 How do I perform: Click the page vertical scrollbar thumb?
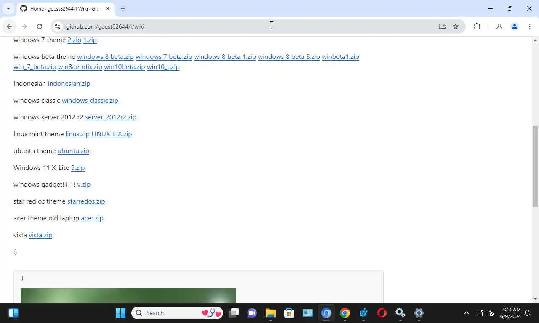tap(536, 166)
